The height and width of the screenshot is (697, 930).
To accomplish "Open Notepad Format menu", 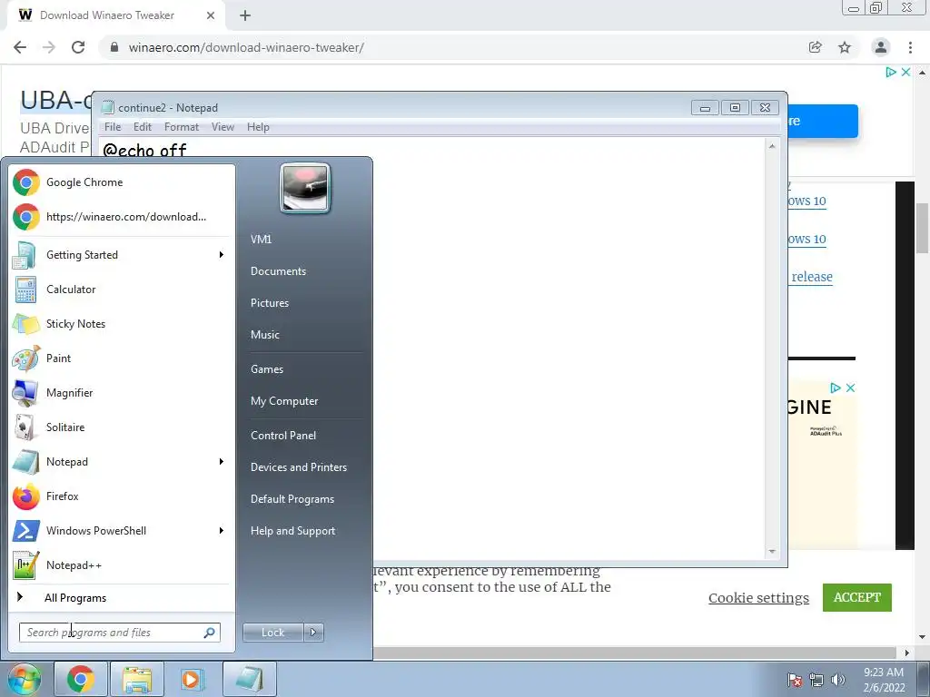I will tap(182, 127).
